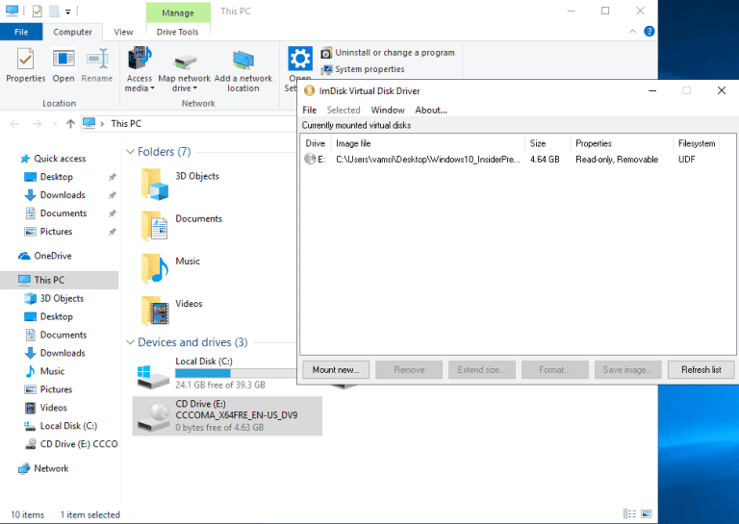Image resolution: width=739 pixels, height=524 pixels.
Task: Select Music under This PC tree
Action: [x=52, y=371]
